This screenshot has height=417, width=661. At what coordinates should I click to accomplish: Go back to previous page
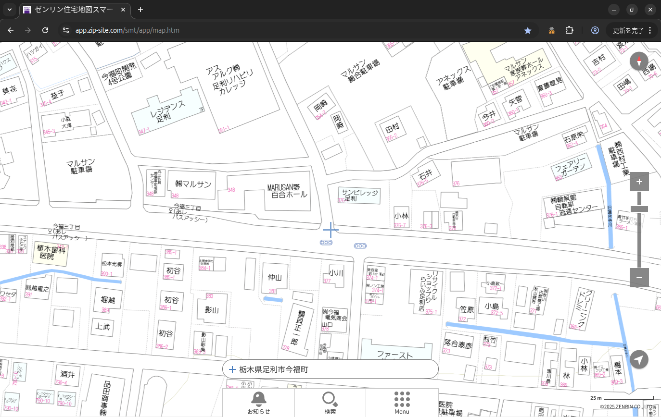[x=11, y=30]
